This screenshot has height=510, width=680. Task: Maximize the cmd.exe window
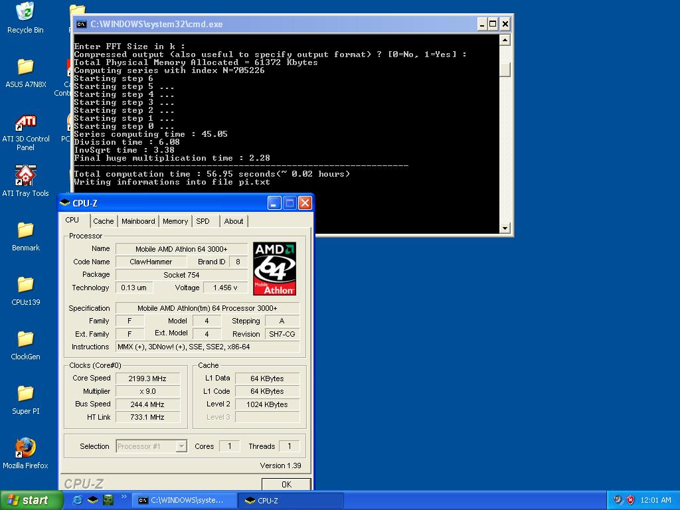(x=493, y=25)
